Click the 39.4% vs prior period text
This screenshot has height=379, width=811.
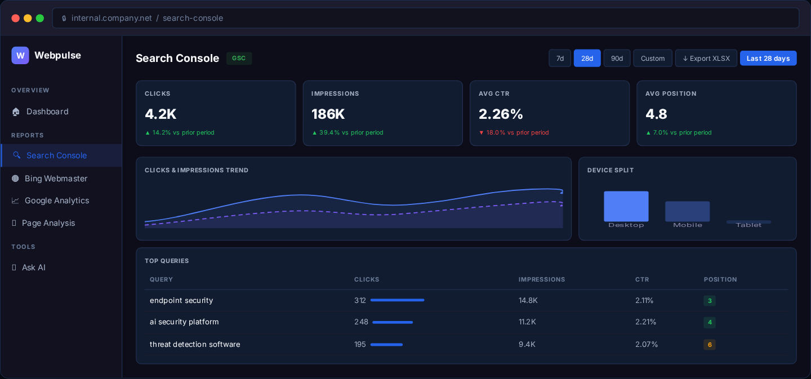click(347, 132)
